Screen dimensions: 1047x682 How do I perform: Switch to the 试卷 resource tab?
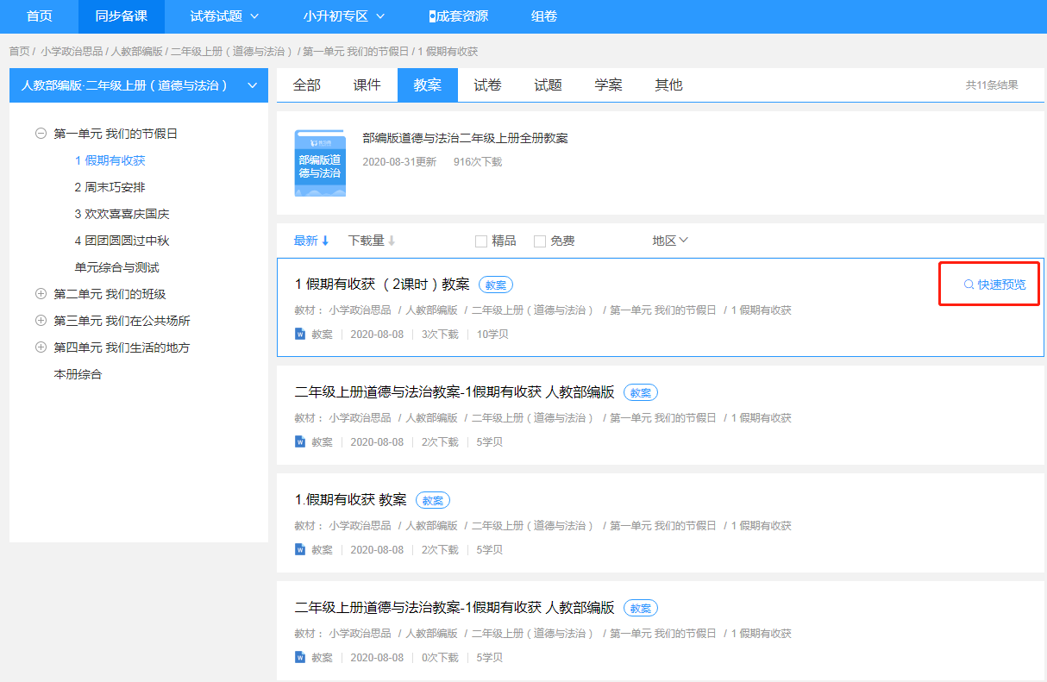488,84
